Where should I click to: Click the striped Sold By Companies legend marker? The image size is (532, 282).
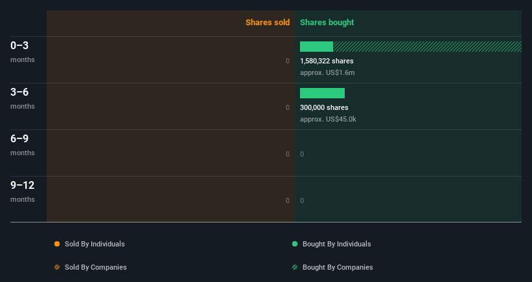tap(57, 267)
